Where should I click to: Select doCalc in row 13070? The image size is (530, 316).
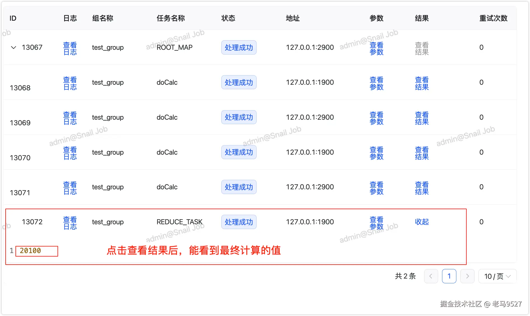(167, 152)
